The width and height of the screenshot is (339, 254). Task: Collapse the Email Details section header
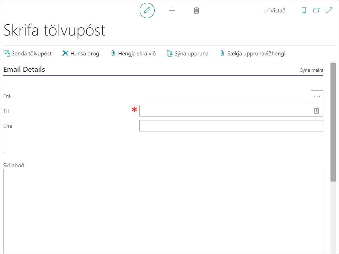(x=24, y=69)
